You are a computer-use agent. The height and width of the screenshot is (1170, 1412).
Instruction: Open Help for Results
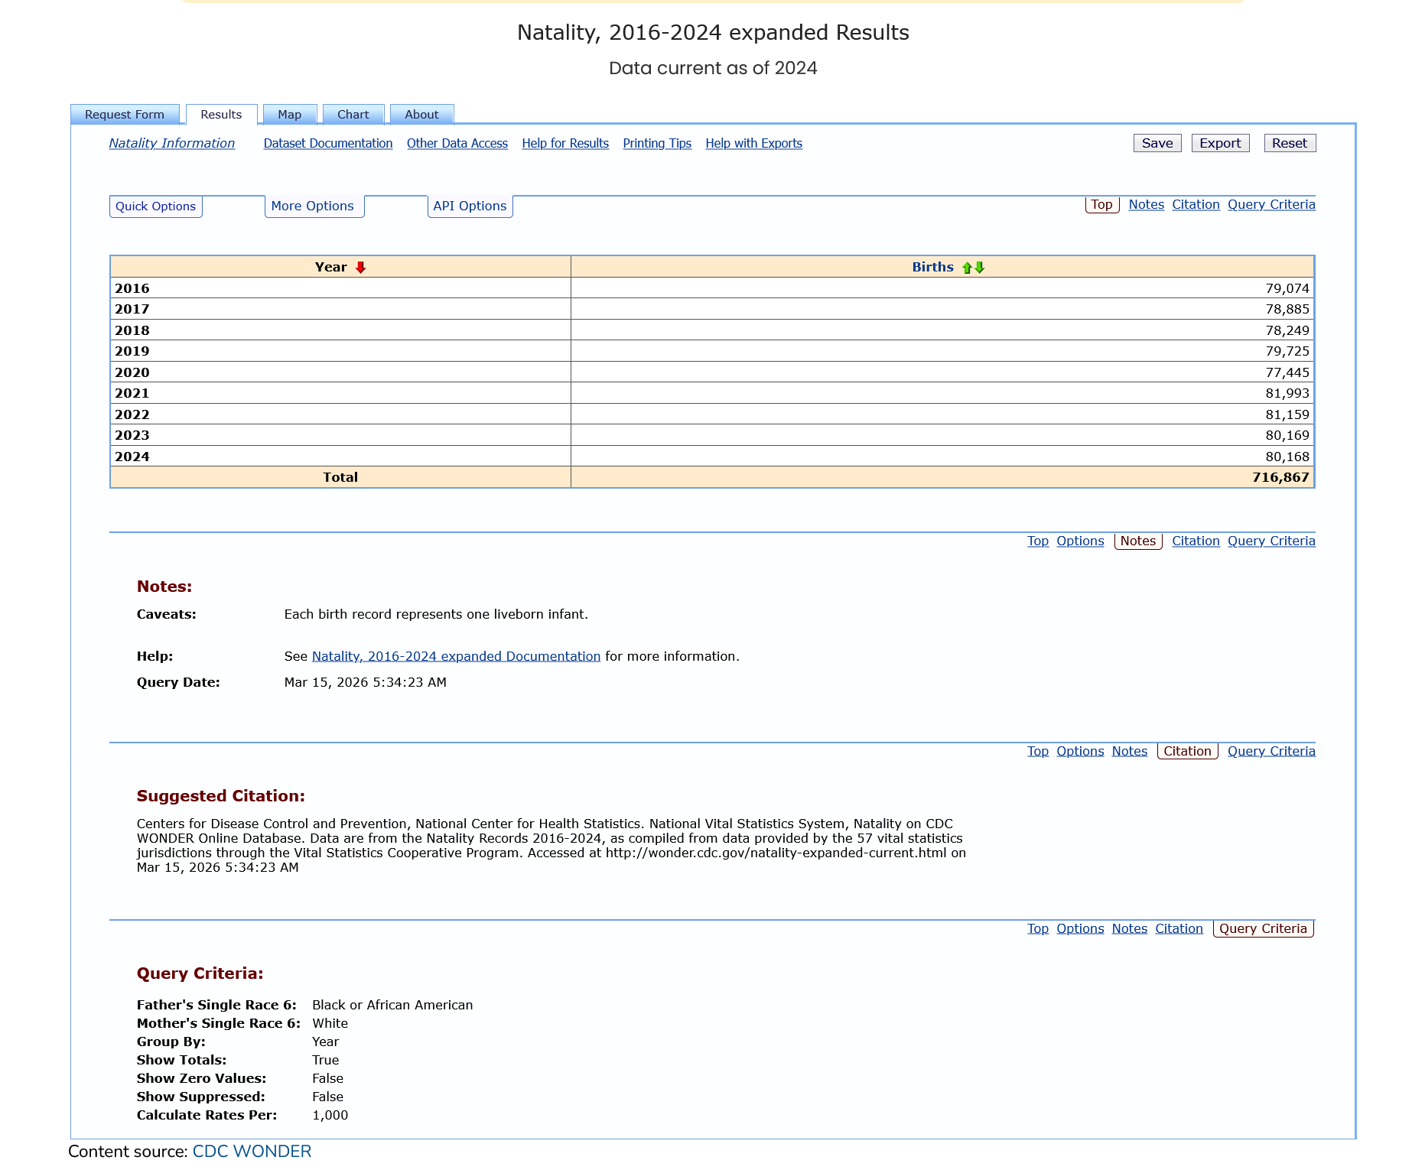click(x=565, y=143)
